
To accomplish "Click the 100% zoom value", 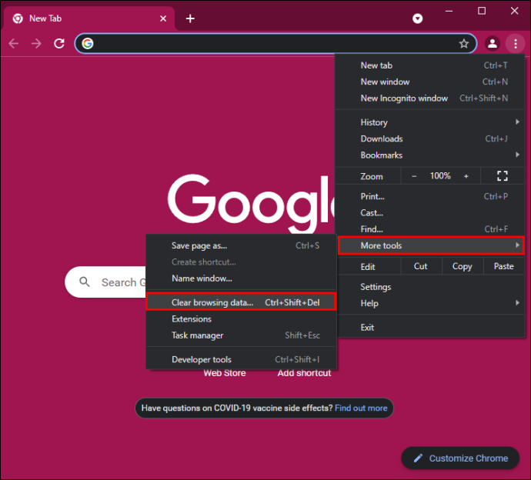I will 440,175.
